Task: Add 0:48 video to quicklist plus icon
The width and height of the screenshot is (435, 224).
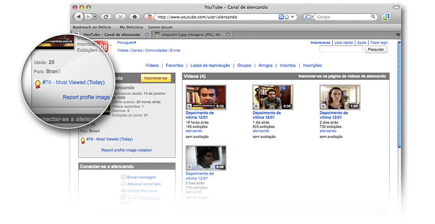Action: [189, 167]
